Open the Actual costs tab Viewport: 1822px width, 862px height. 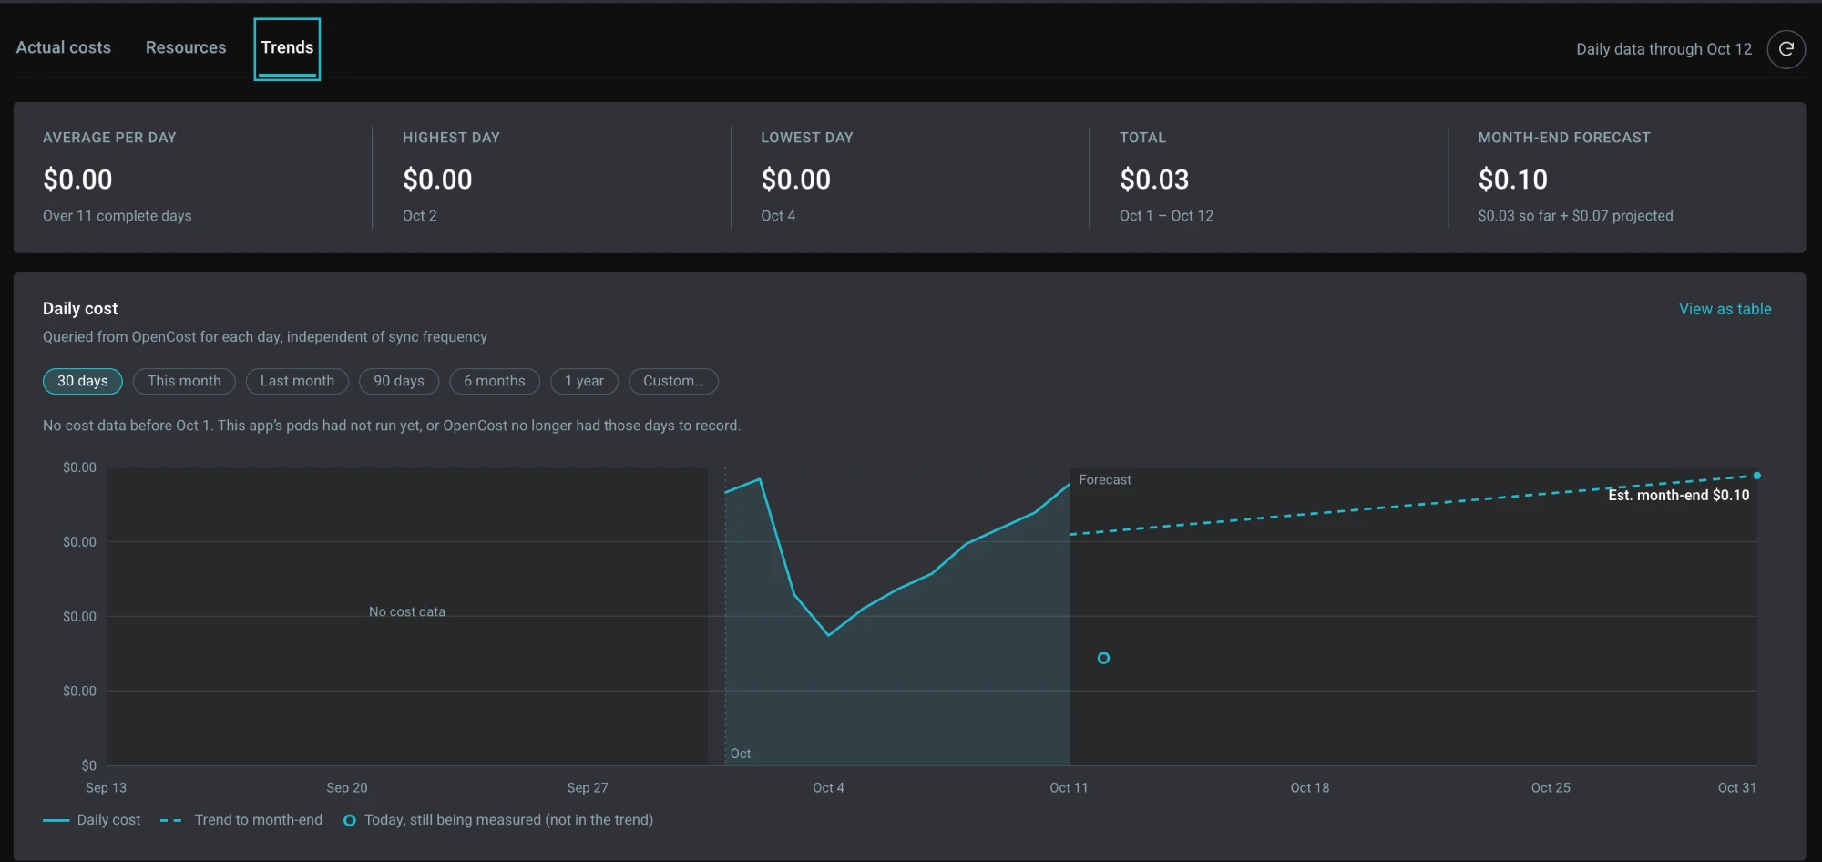(x=64, y=47)
